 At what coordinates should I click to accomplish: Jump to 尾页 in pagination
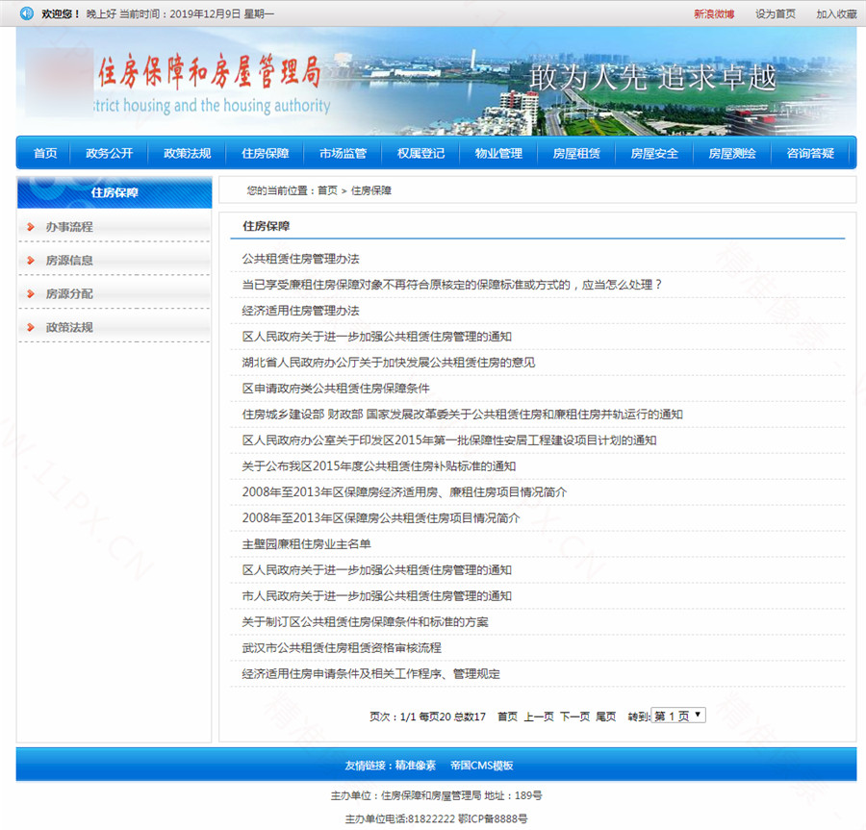[x=606, y=717]
